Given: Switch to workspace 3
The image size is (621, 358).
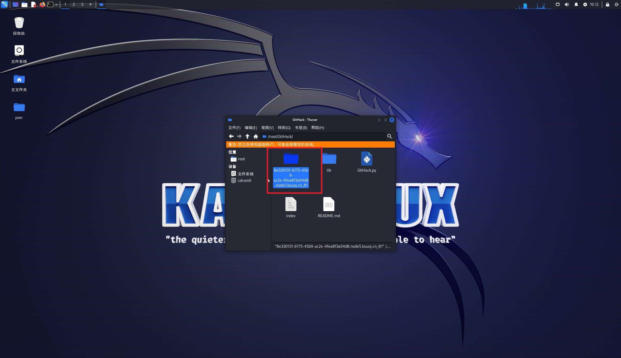Looking at the screenshot, I should [82, 4].
